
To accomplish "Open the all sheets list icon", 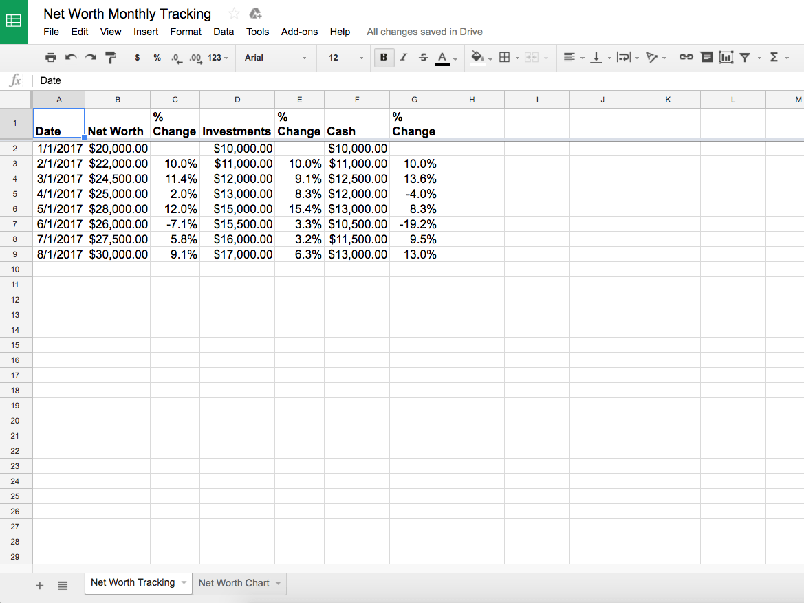I will click(63, 586).
